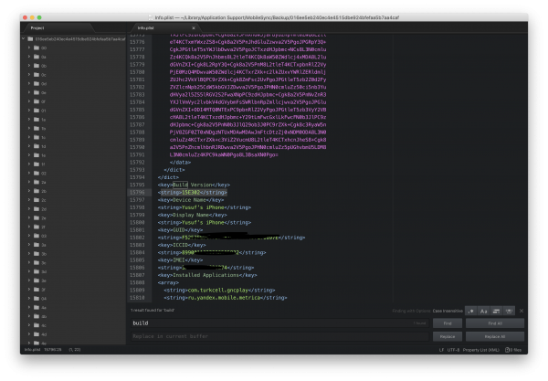
Task: Close the Info.plist tab with its x
Action: (x=194, y=28)
